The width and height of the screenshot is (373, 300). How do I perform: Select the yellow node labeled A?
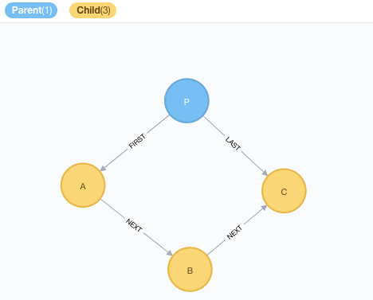point(83,185)
